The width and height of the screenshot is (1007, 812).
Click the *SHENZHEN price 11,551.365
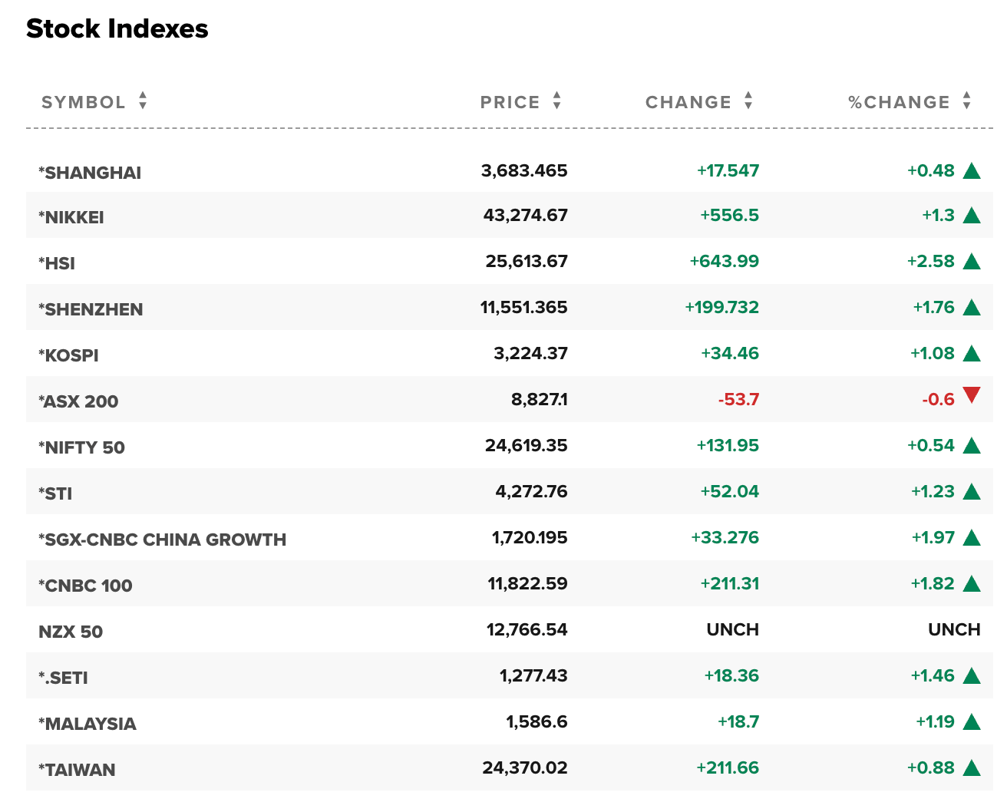pyautogui.click(x=523, y=308)
